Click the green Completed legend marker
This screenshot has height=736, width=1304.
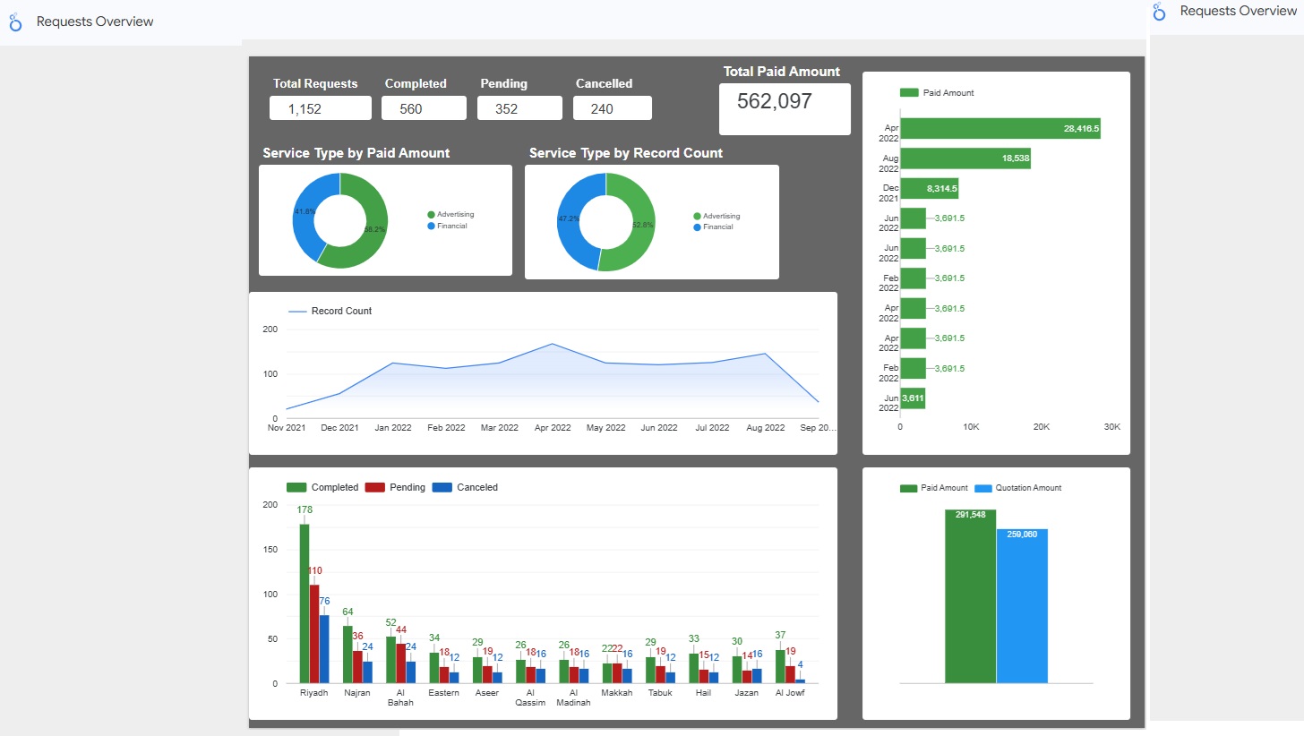296,487
